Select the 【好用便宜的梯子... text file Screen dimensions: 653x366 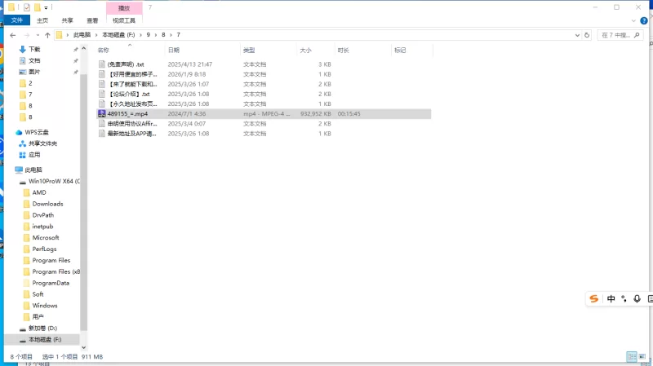pos(132,74)
